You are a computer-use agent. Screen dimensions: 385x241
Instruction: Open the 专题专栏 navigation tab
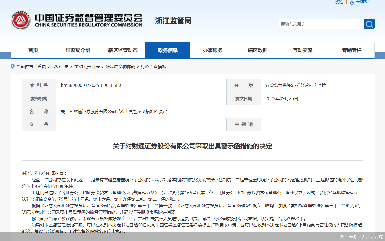(x=352, y=50)
